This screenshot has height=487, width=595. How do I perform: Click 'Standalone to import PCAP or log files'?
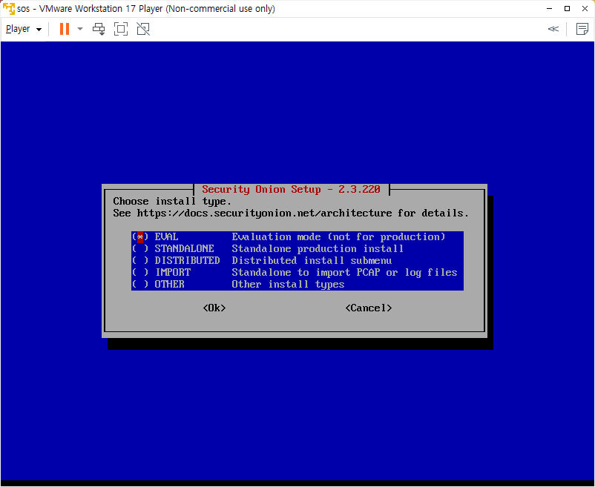click(344, 273)
